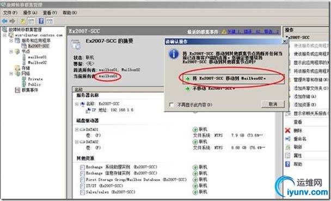Screen dimensions: 331x201
Task: Click 管理共享和存储 action
Action: [x=311, y=80]
